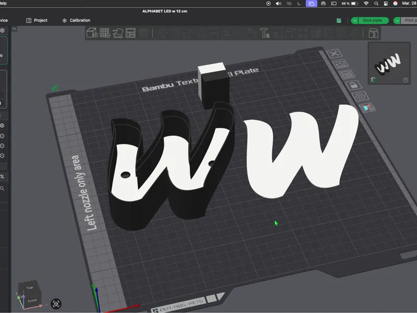417x313 pixels.
Task: Click the Front face of view cube
Action: (32, 300)
